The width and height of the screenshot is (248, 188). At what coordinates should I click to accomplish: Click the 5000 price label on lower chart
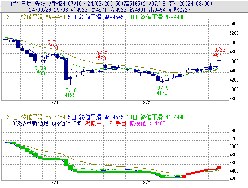click(x=234, y=146)
